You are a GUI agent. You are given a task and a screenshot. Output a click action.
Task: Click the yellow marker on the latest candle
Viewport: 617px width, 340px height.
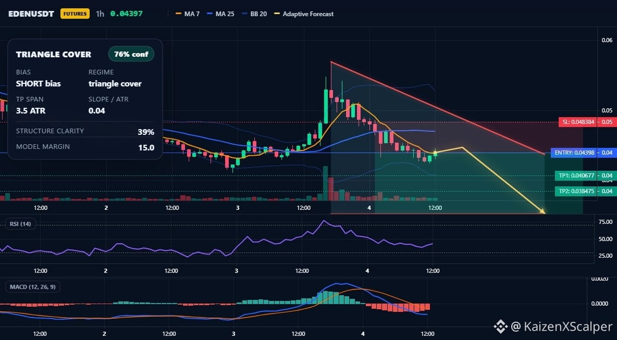pyautogui.click(x=435, y=152)
